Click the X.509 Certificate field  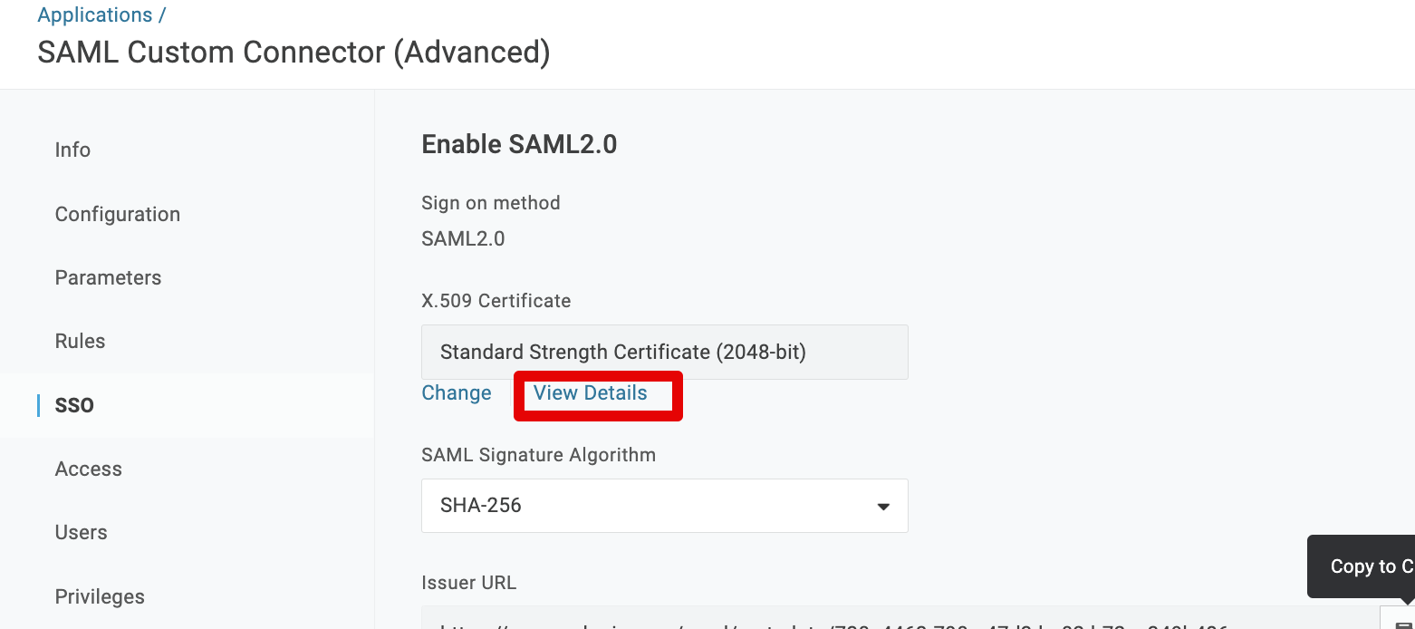coord(664,352)
